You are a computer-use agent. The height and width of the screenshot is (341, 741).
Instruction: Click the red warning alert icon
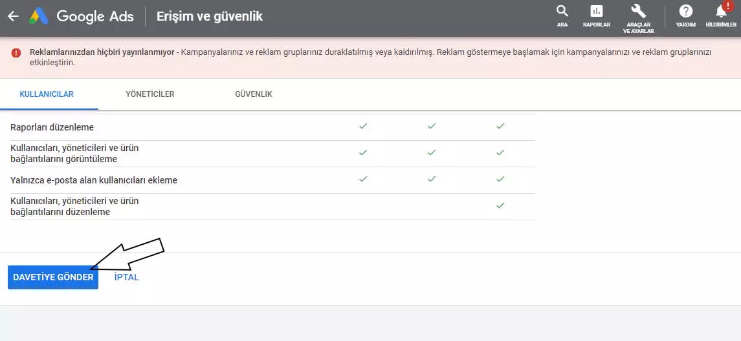click(17, 52)
